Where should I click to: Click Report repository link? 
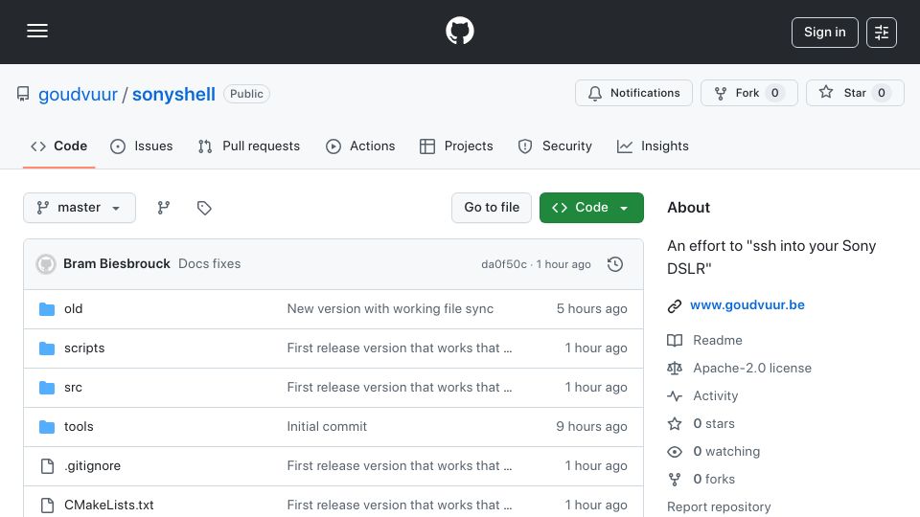pyautogui.click(x=719, y=507)
